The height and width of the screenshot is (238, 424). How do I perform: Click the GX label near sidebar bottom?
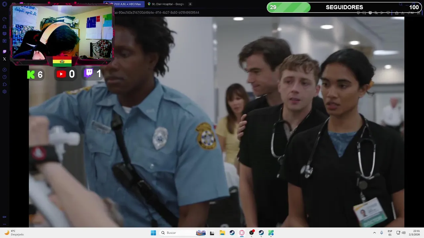click(x=4, y=217)
